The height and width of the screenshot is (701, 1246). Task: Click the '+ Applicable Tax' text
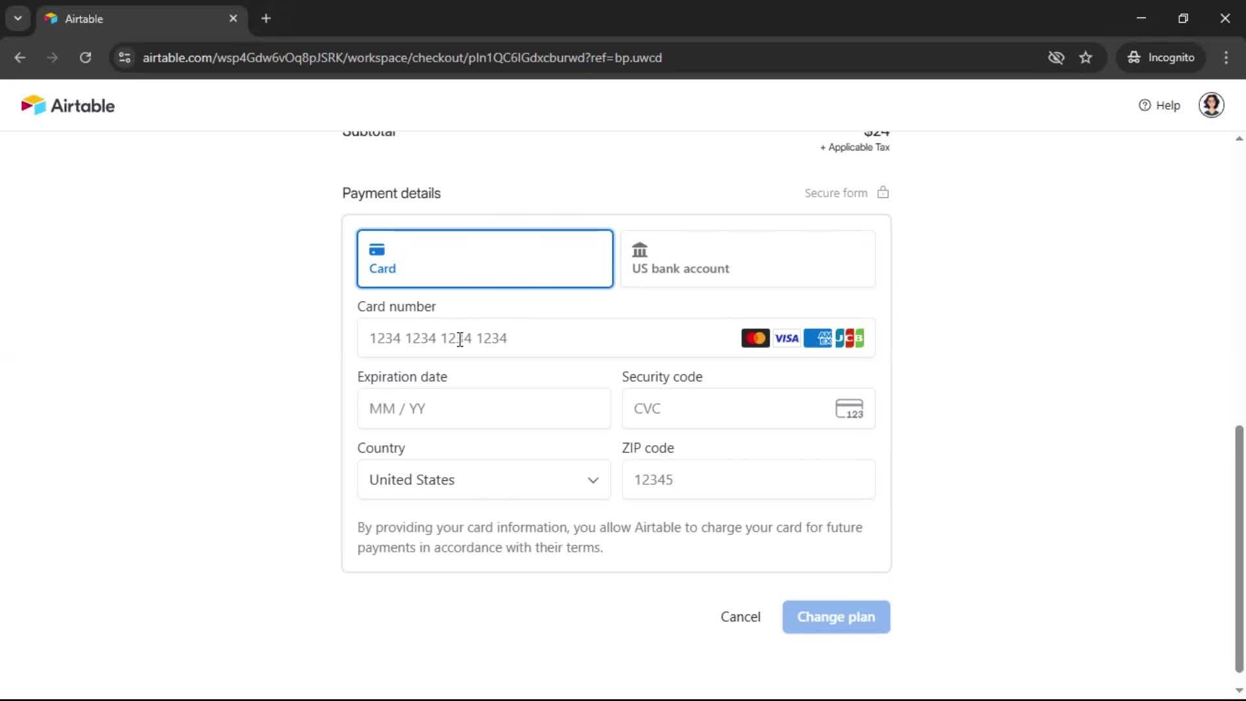(855, 147)
